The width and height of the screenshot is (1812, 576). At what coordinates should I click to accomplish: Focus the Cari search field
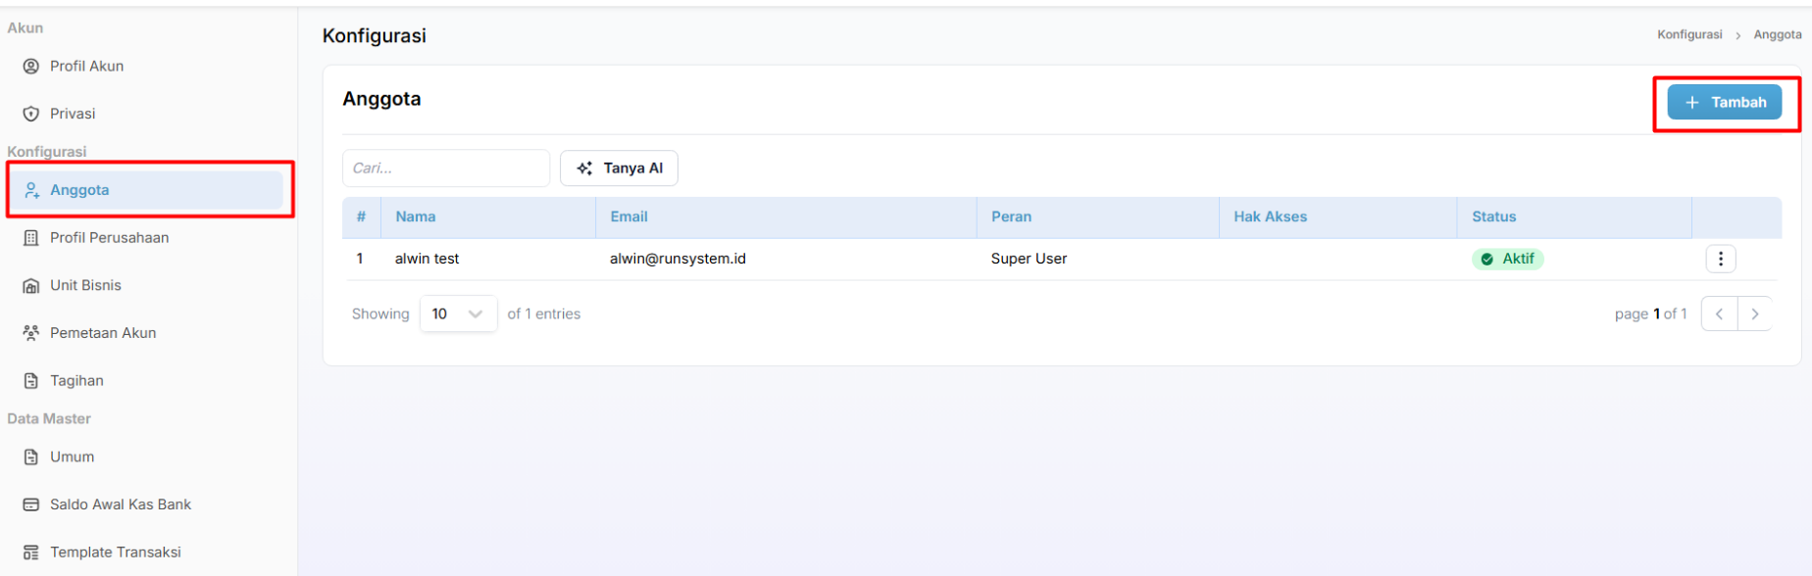tap(446, 168)
